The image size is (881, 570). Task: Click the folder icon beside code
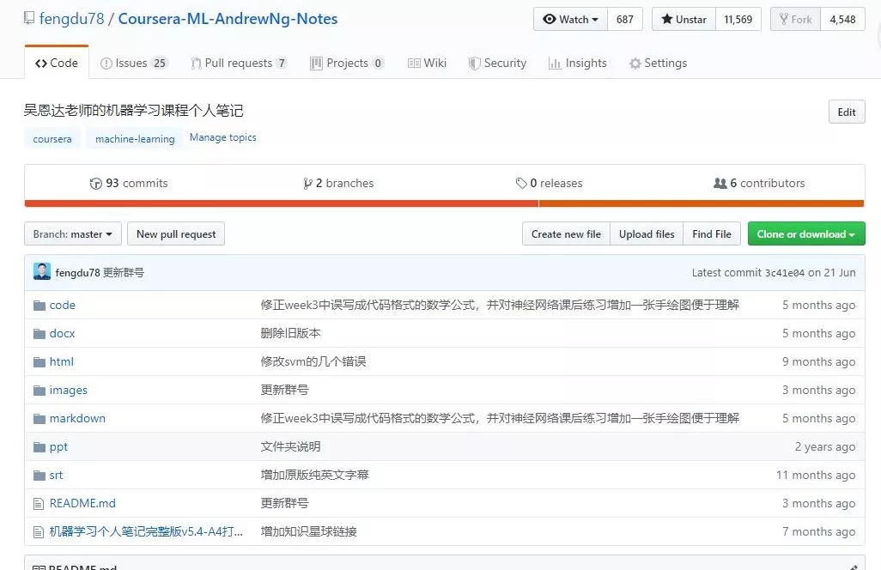click(39, 306)
